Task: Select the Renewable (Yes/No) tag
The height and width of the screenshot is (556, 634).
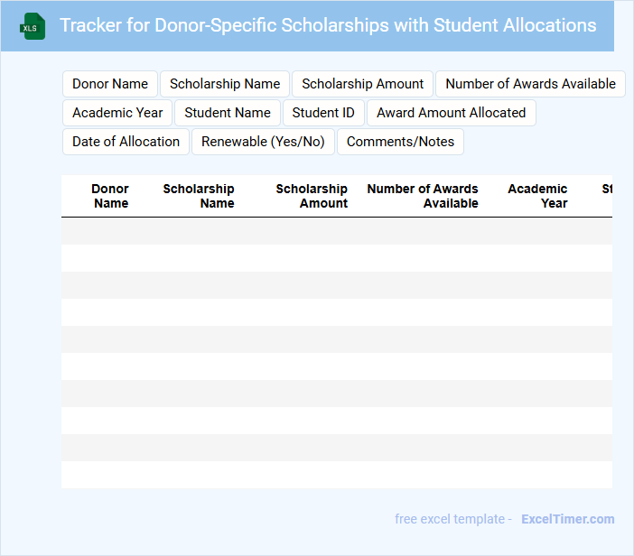Action: [263, 142]
